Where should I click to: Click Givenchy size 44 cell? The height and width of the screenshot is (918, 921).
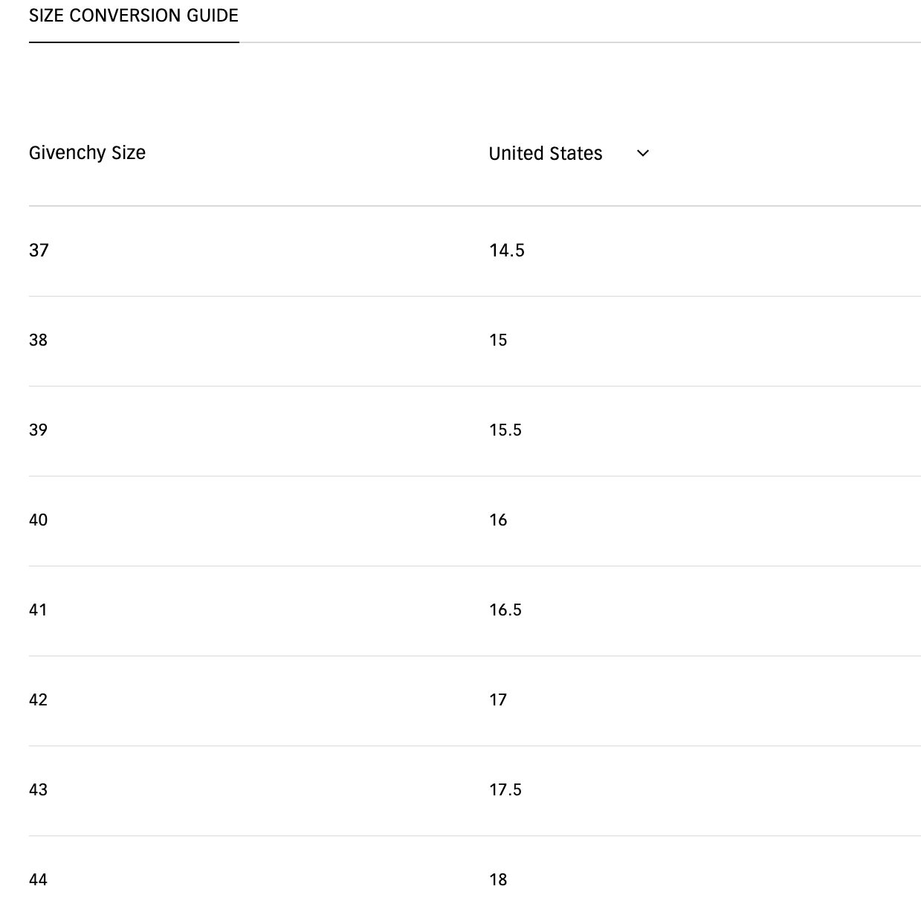[38, 880]
